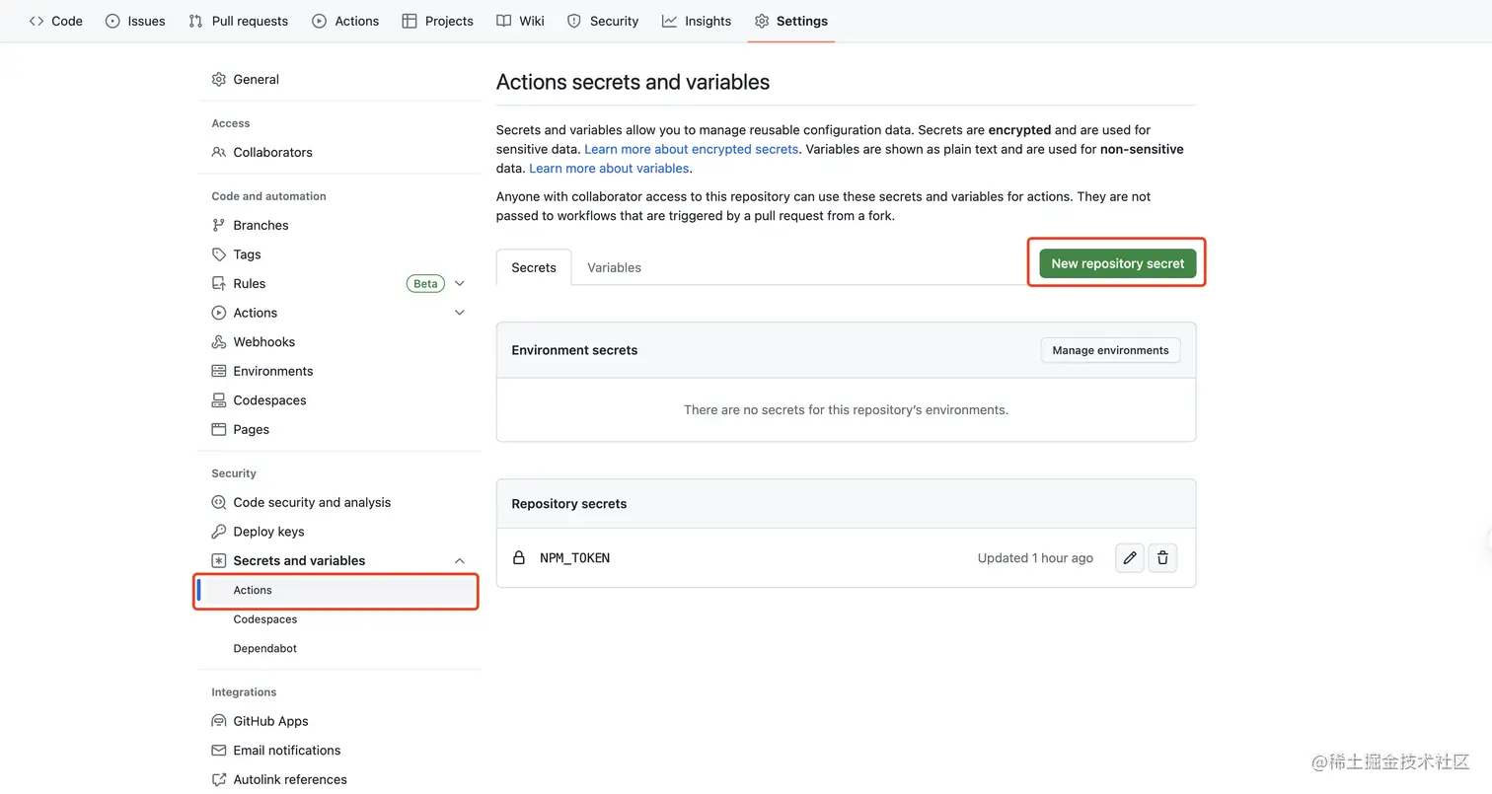Collapse the Secrets and variables section
This screenshot has width=1492, height=794.
(x=459, y=561)
